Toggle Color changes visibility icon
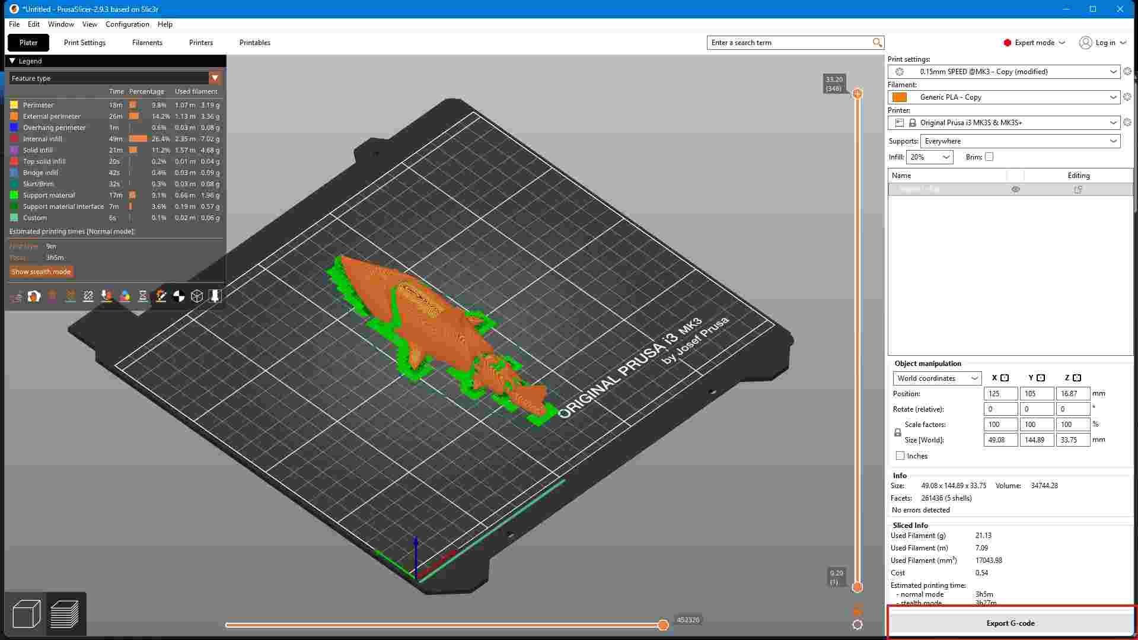Image resolution: width=1138 pixels, height=640 pixels. click(x=125, y=296)
